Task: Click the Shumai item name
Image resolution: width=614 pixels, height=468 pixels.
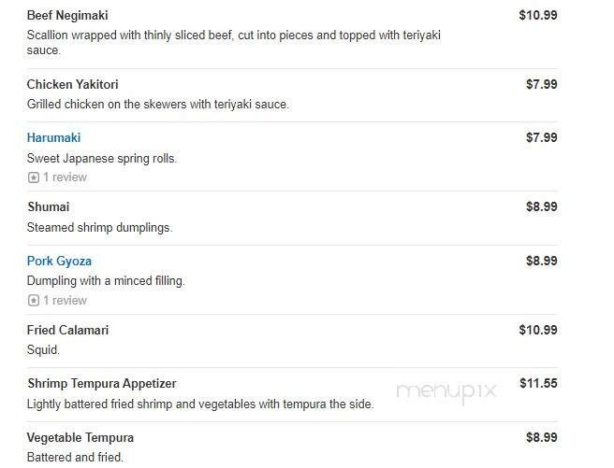Action: tap(48, 207)
